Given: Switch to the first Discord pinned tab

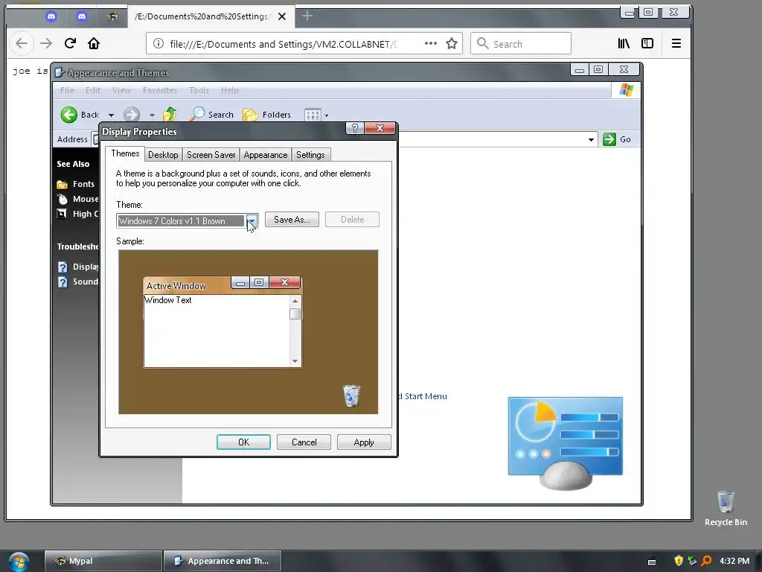Looking at the screenshot, I should pos(51,16).
